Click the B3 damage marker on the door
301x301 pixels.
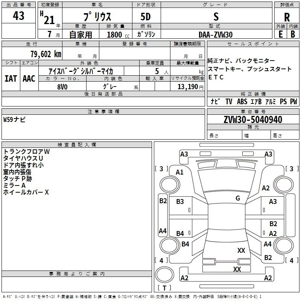coord(180,202)
